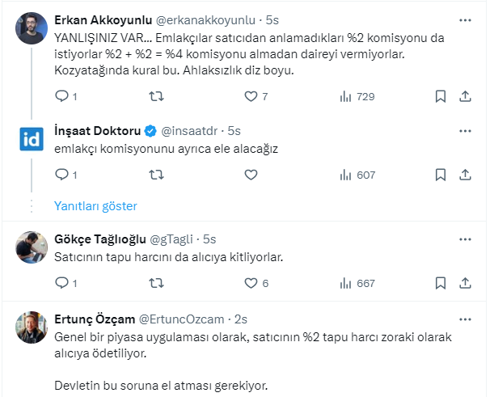The image size is (494, 397).
Task: Open more options on İnşaat Doktoru's tweet
Action: tap(465, 129)
